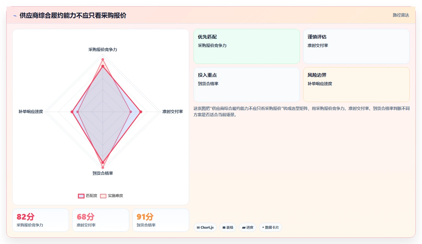Click the Chart.js tag icon
This screenshot has height=244, width=422.
pos(198,227)
